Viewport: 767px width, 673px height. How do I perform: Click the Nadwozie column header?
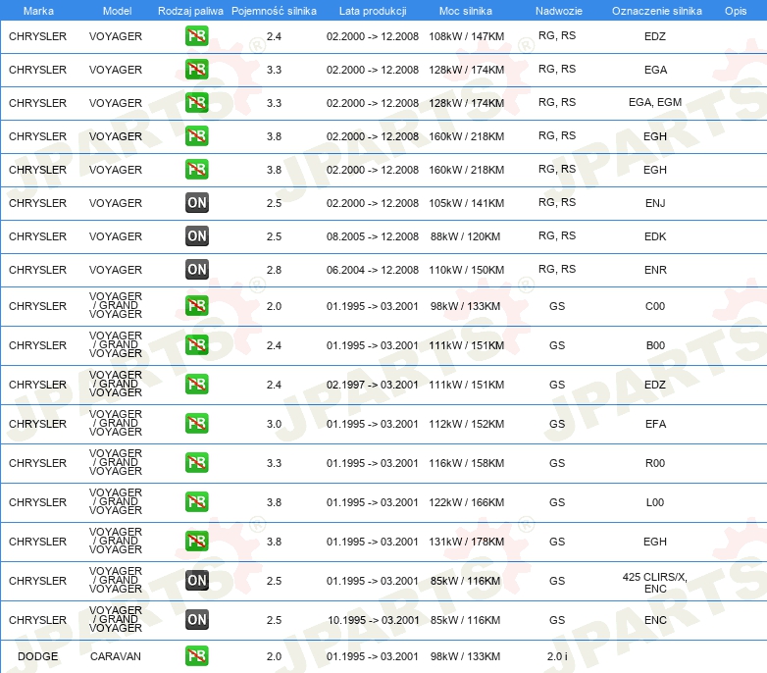click(559, 11)
